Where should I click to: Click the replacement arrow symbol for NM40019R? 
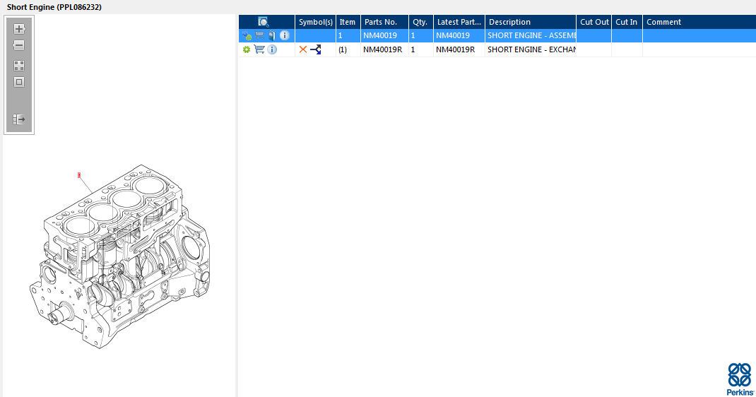315,49
